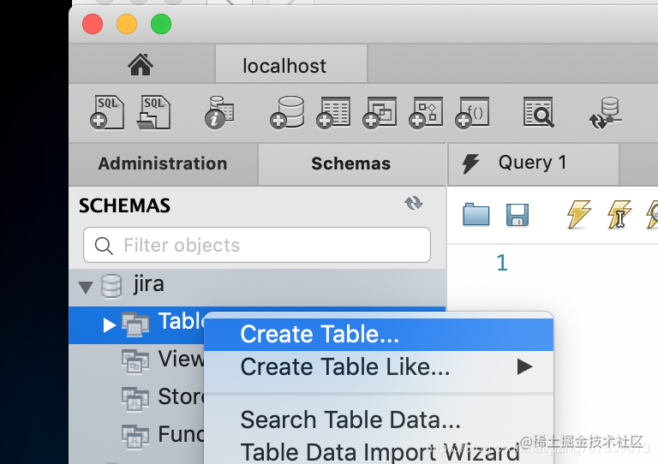Open SQL script file icon

[153, 112]
